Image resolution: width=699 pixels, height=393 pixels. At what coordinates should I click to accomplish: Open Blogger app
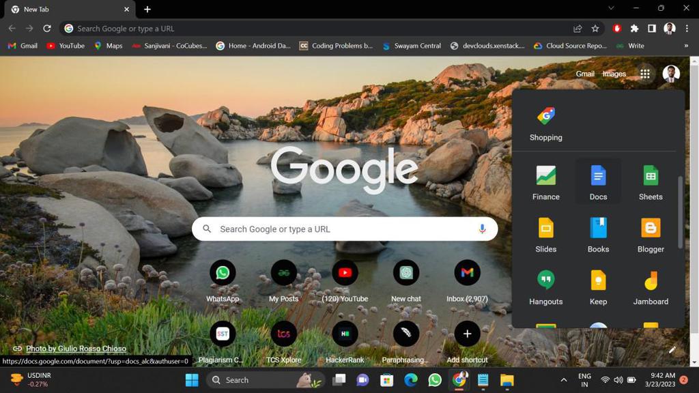651,235
